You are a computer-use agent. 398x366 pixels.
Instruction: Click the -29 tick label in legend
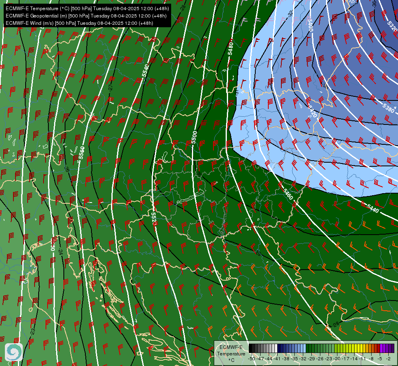pos(311,359)
